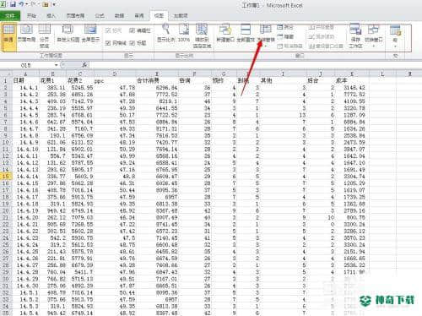Viewport: 422px width, 316px height.
Task: Set zoom to 100%
Action: click(x=184, y=33)
